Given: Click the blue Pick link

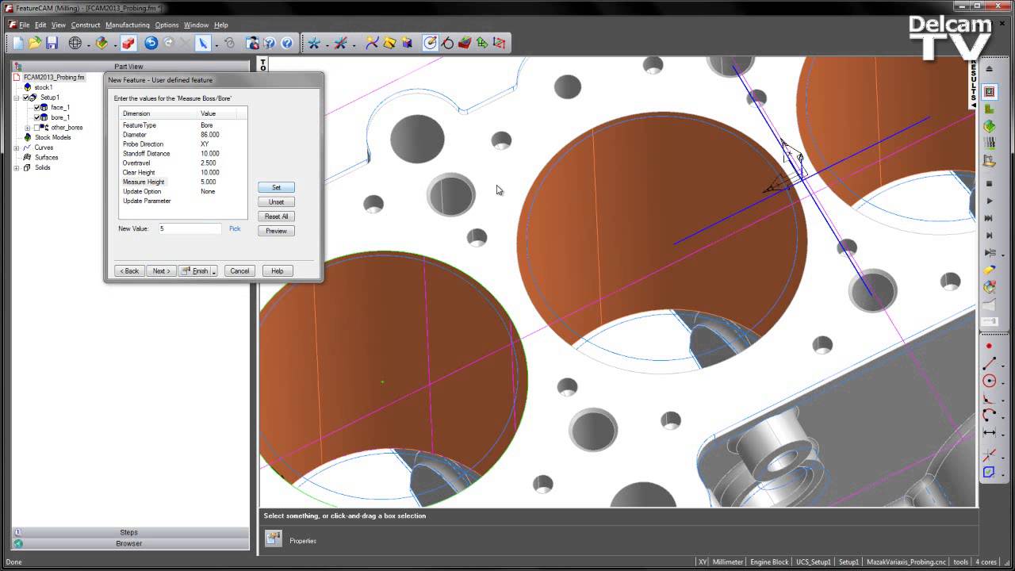Looking at the screenshot, I should point(235,228).
